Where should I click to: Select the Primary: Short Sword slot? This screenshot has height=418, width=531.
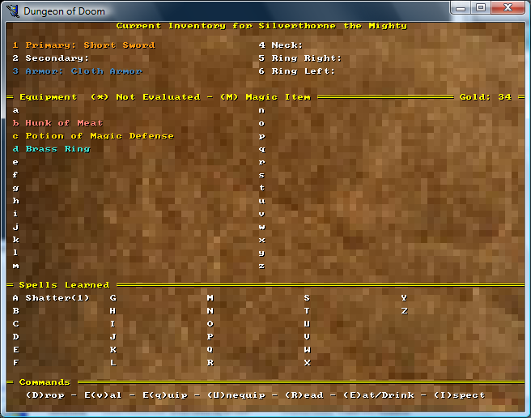[83, 45]
